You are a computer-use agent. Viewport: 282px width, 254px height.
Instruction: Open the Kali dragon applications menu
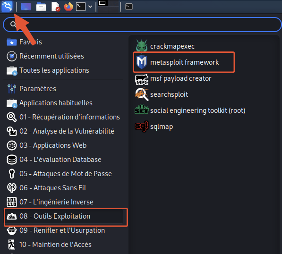7,7
